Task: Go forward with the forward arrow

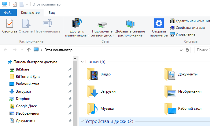Action: pyautogui.click(x=15, y=50)
